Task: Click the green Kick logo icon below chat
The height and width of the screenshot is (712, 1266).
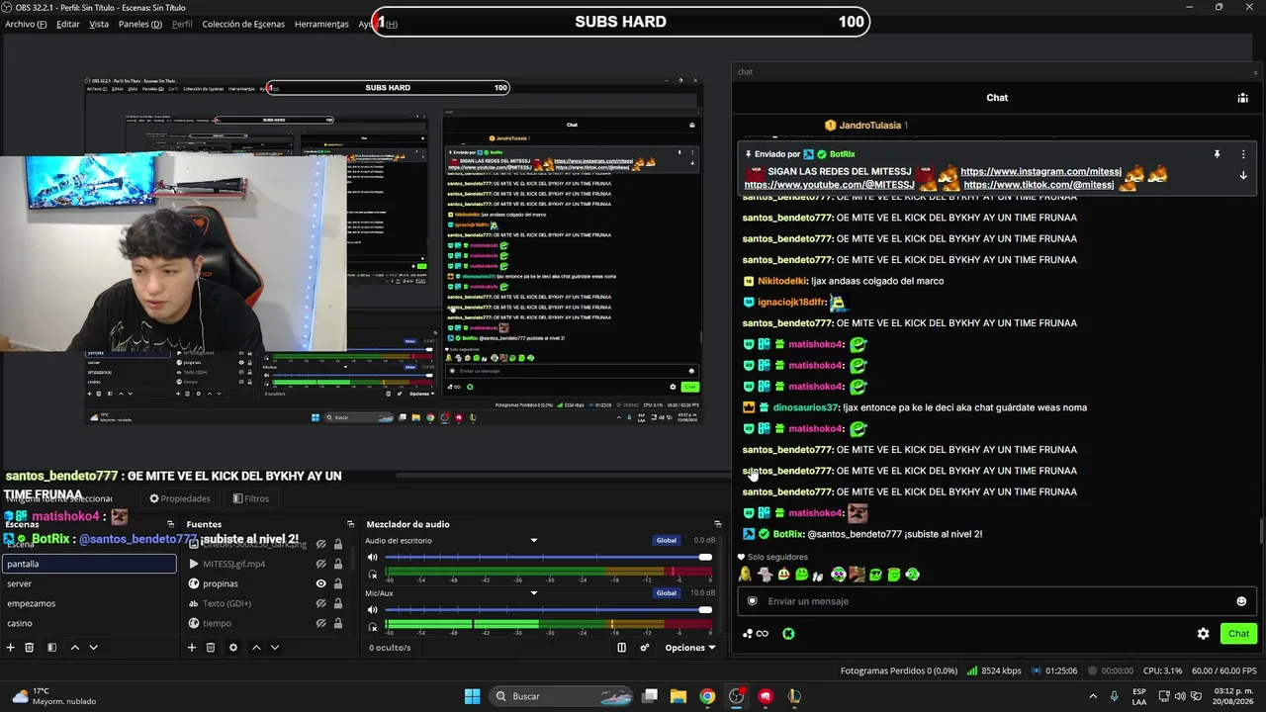Action: click(x=788, y=634)
